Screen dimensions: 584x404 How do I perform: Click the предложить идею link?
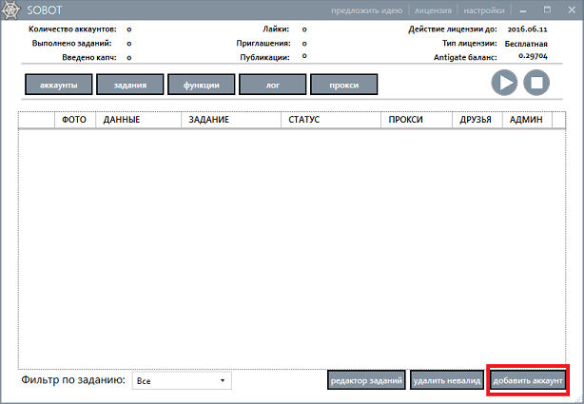[367, 11]
